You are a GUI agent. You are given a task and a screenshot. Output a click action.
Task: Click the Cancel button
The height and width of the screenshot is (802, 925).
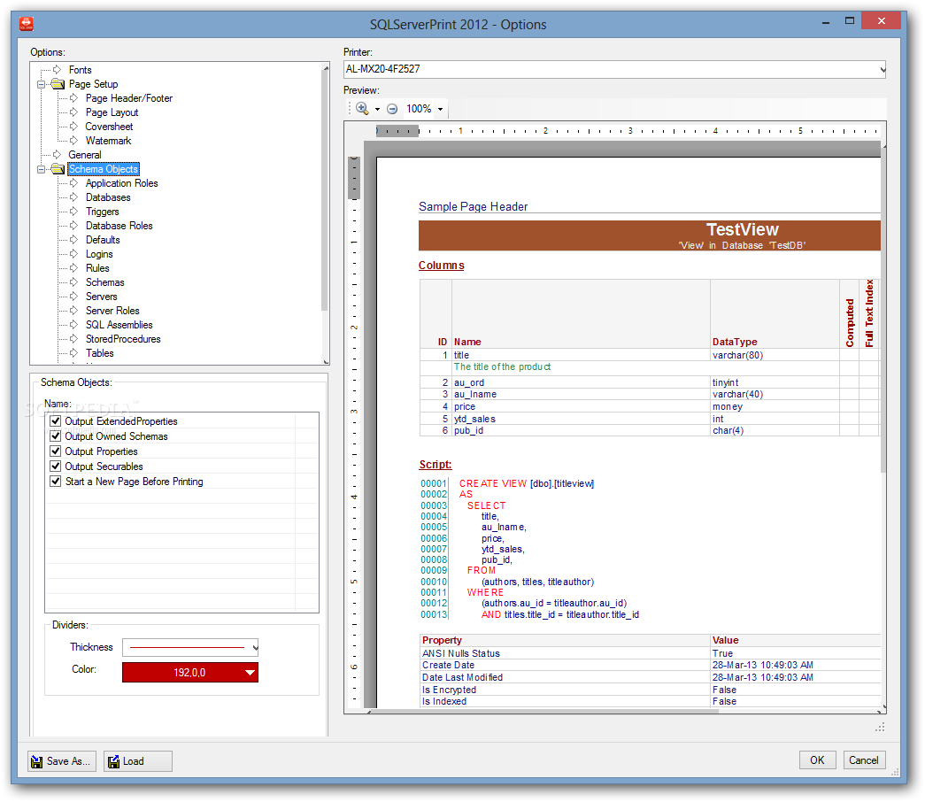click(x=864, y=760)
